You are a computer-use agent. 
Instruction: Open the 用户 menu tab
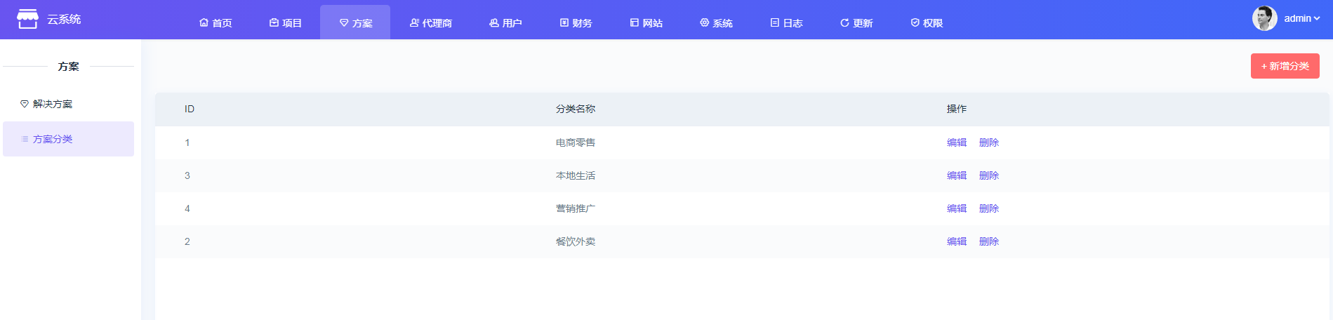pos(506,22)
